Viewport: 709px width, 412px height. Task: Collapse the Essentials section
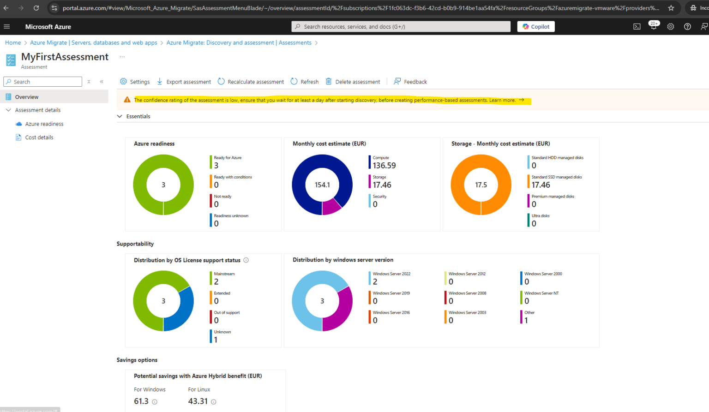coord(120,116)
